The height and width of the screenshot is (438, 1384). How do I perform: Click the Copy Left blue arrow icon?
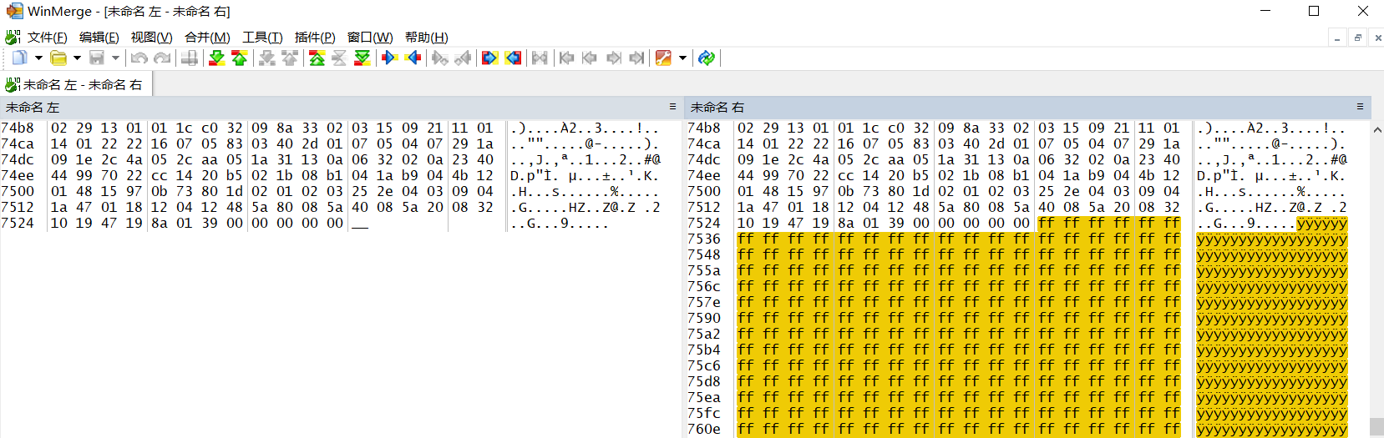pyautogui.click(x=413, y=58)
